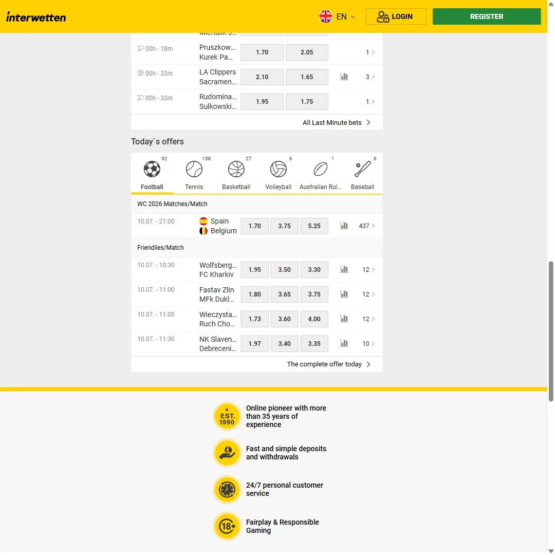Select the Baseball sport tab

(362, 174)
